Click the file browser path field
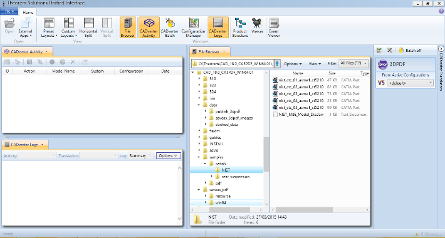 [x=233, y=63]
